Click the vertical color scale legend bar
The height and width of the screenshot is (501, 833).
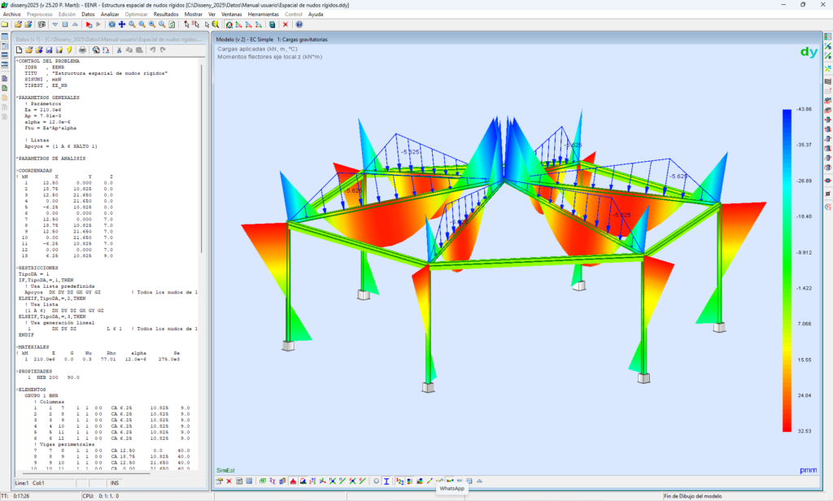point(786,270)
